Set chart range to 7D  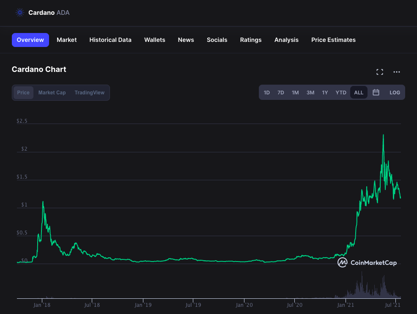pos(280,93)
